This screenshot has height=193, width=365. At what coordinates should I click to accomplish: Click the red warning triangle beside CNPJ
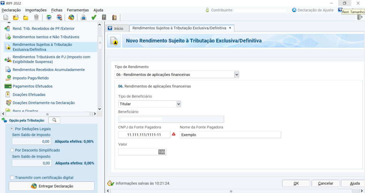point(174,134)
